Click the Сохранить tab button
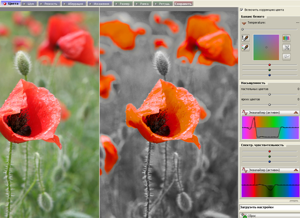The image size is (300, 218). tap(183, 3)
